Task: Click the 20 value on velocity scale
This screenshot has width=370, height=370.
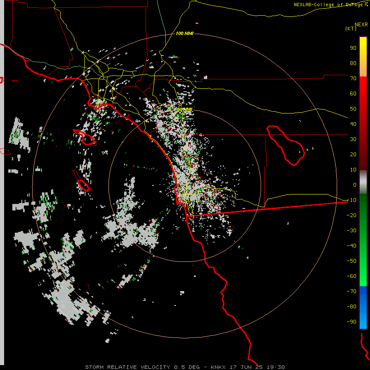Action: [x=353, y=154]
